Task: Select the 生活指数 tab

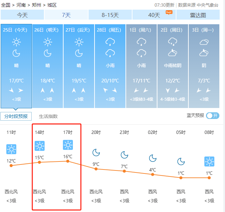Action: tap(48, 116)
